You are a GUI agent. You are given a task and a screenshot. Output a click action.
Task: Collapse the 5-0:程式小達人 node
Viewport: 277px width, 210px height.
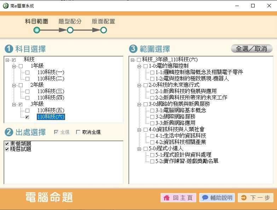(139, 149)
